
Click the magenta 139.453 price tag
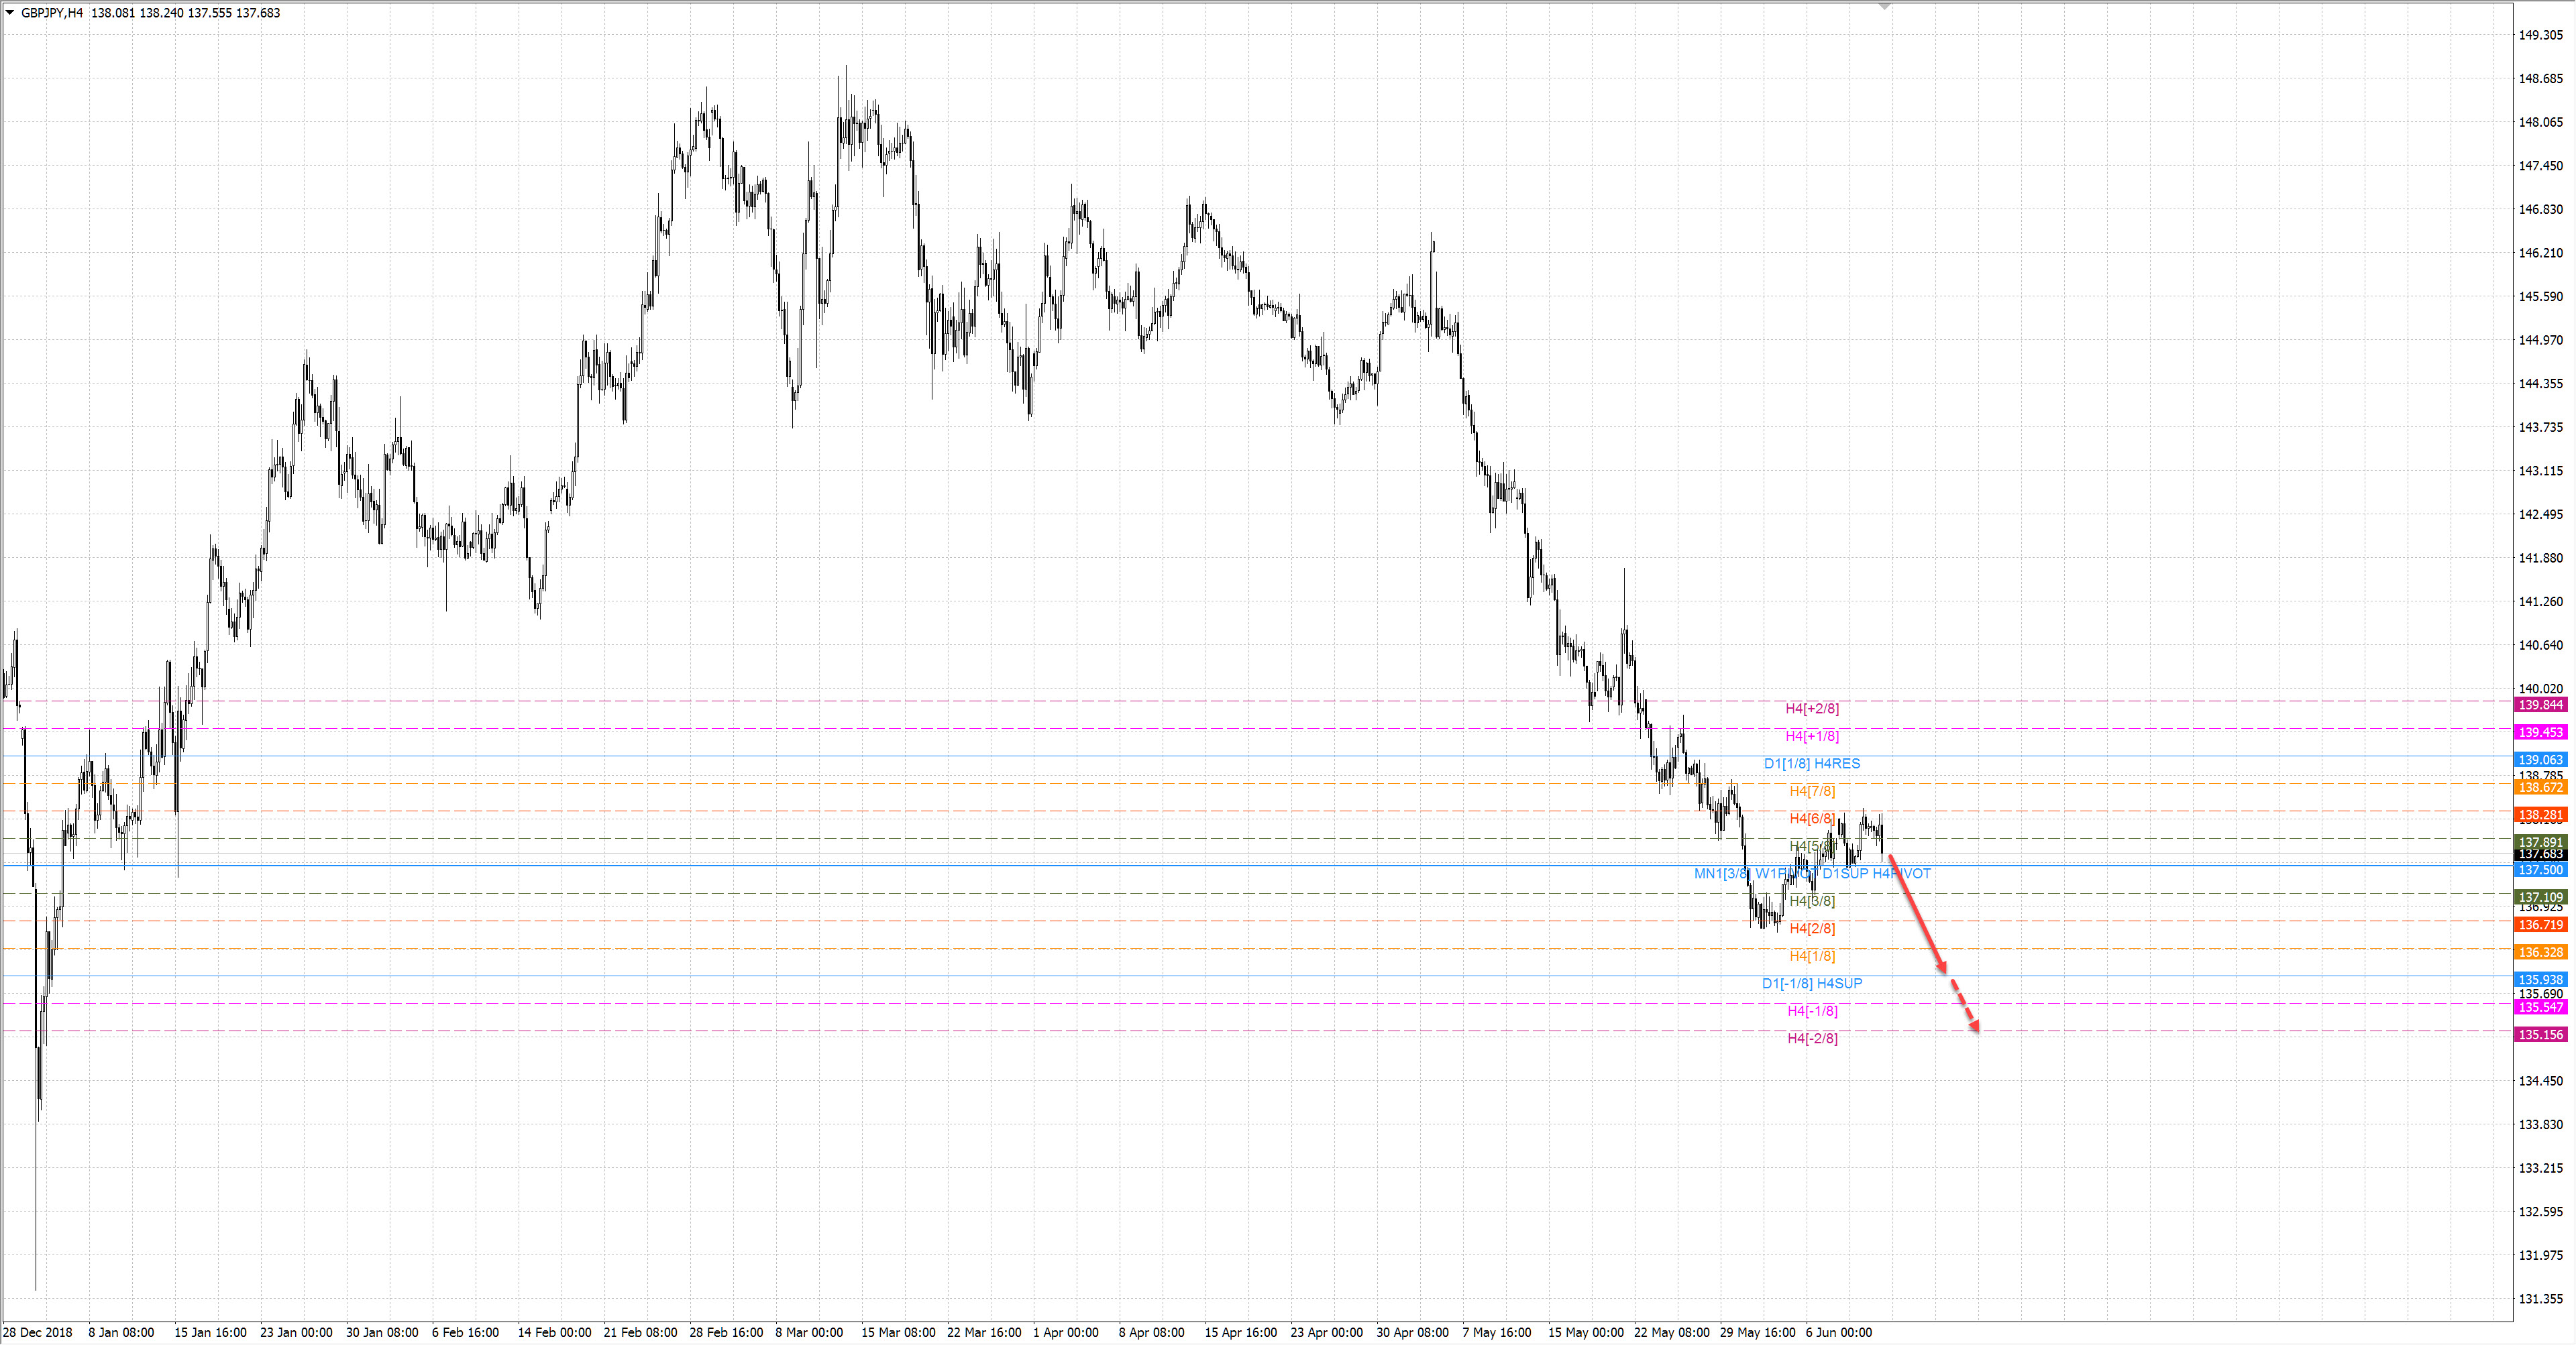click(x=2540, y=732)
